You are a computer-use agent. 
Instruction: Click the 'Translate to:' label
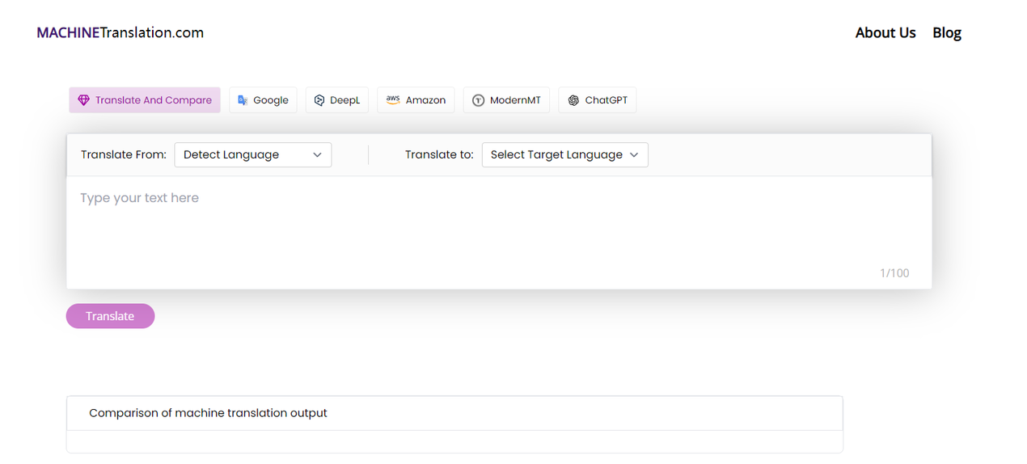(439, 154)
